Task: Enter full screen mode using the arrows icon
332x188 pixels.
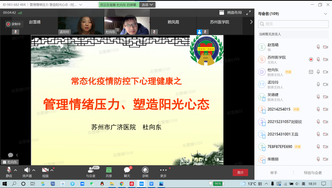Action: [x=248, y=13]
